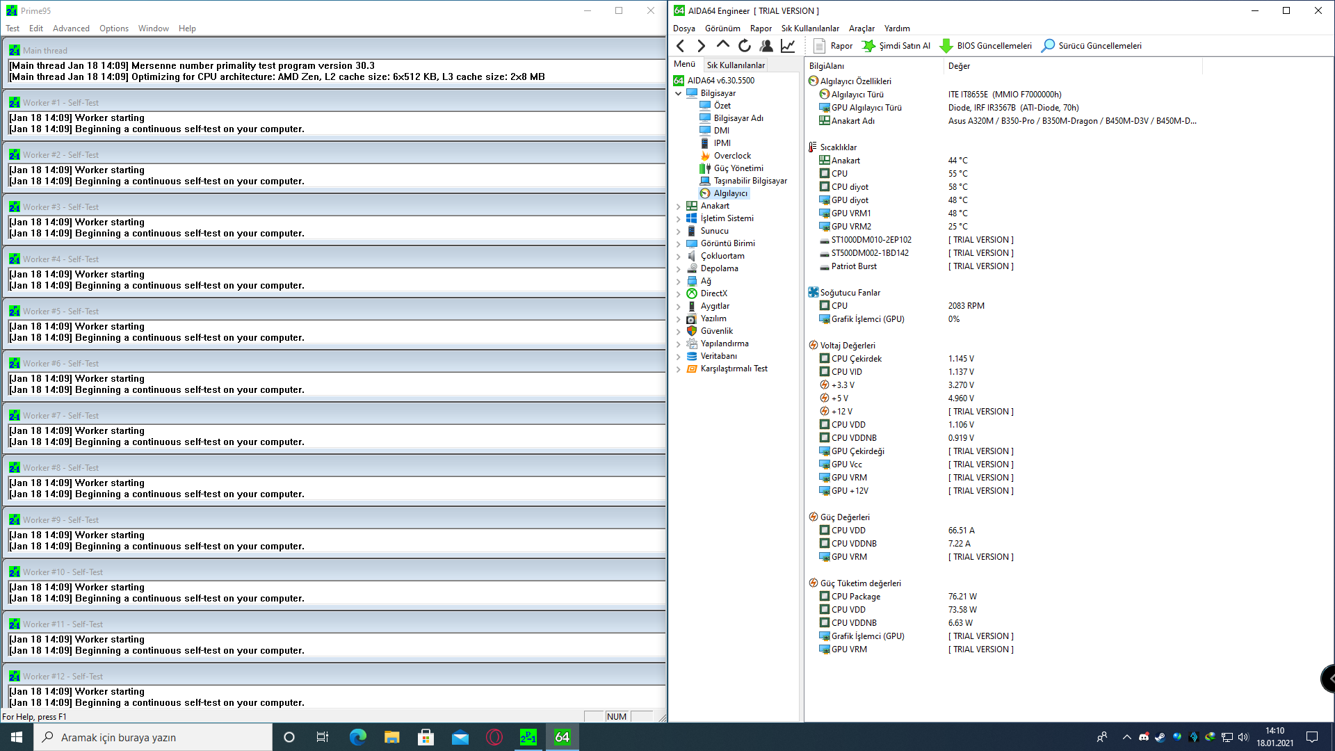Open File Explorer from taskbar
1335x751 pixels.
click(x=391, y=737)
